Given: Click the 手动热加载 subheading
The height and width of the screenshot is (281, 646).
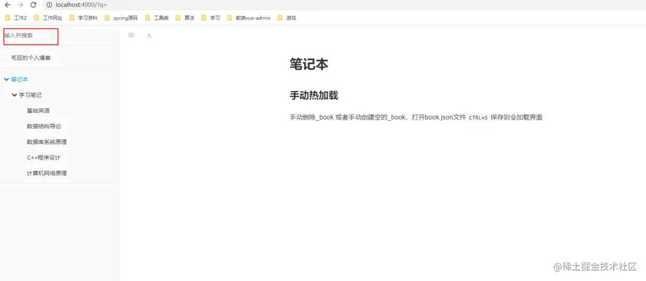Looking at the screenshot, I should pos(314,95).
